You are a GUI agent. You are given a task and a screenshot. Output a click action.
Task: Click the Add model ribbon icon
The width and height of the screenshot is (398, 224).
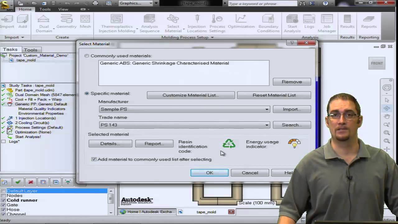(22, 22)
